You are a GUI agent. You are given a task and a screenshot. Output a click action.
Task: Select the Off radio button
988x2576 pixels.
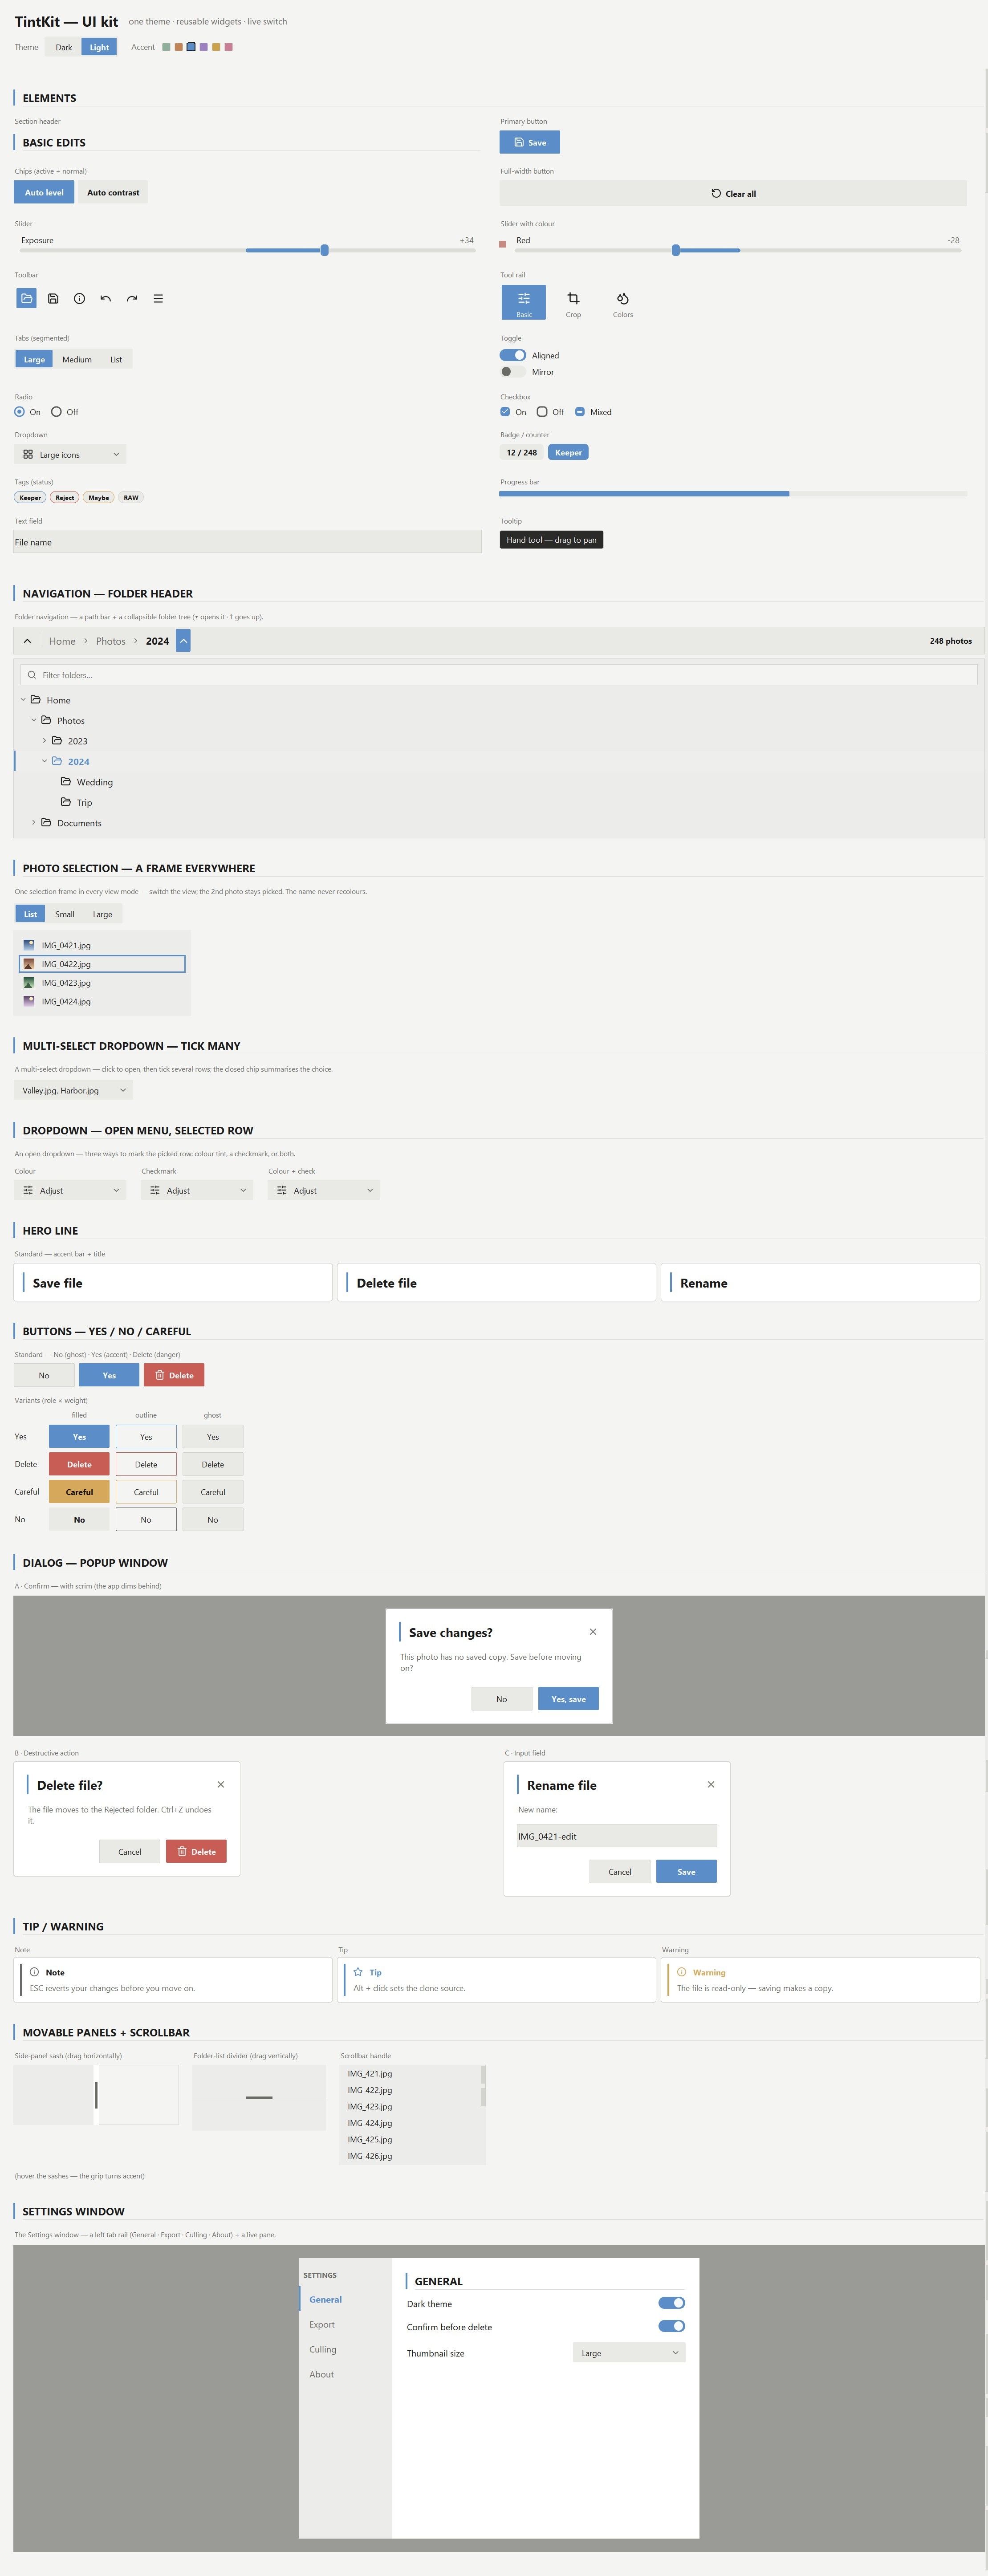pos(56,411)
